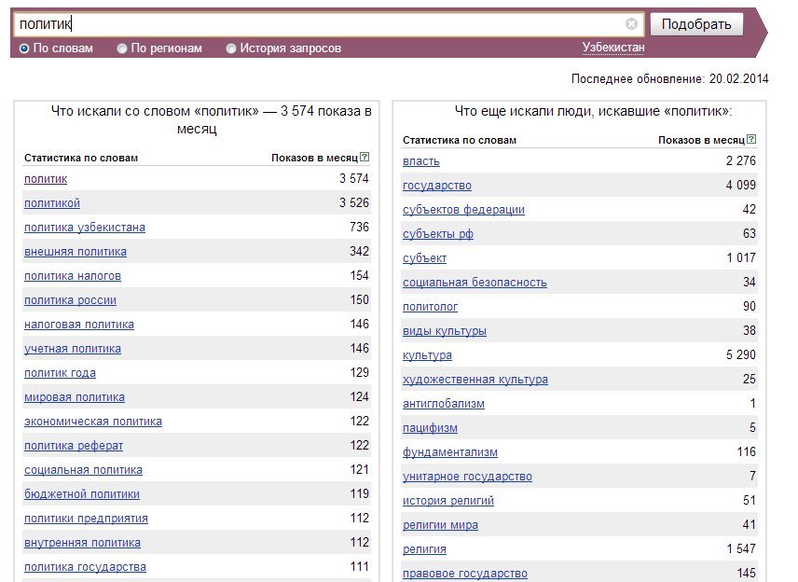Open the 'субъектов федерации' link
This screenshot has width=798, height=582.
[463, 210]
